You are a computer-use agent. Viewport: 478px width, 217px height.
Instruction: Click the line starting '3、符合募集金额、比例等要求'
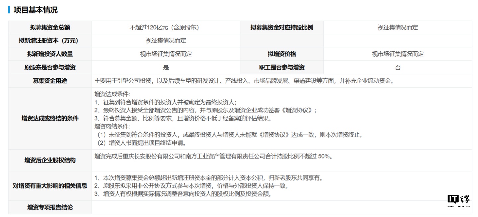click(183, 118)
